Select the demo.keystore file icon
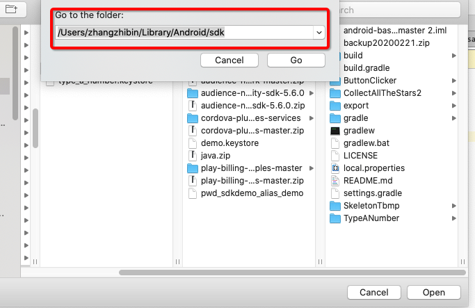The width and height of the screenshot is (475, 308). (193, 143)
